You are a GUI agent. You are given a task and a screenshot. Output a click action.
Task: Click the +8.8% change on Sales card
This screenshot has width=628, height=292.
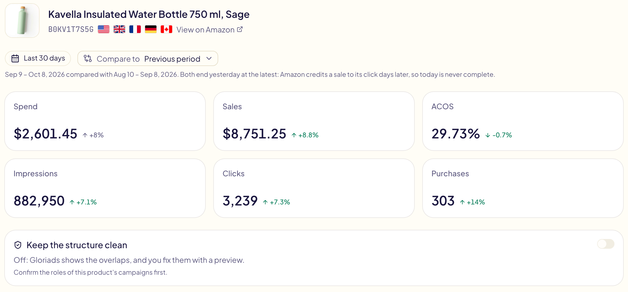point(305,135)
